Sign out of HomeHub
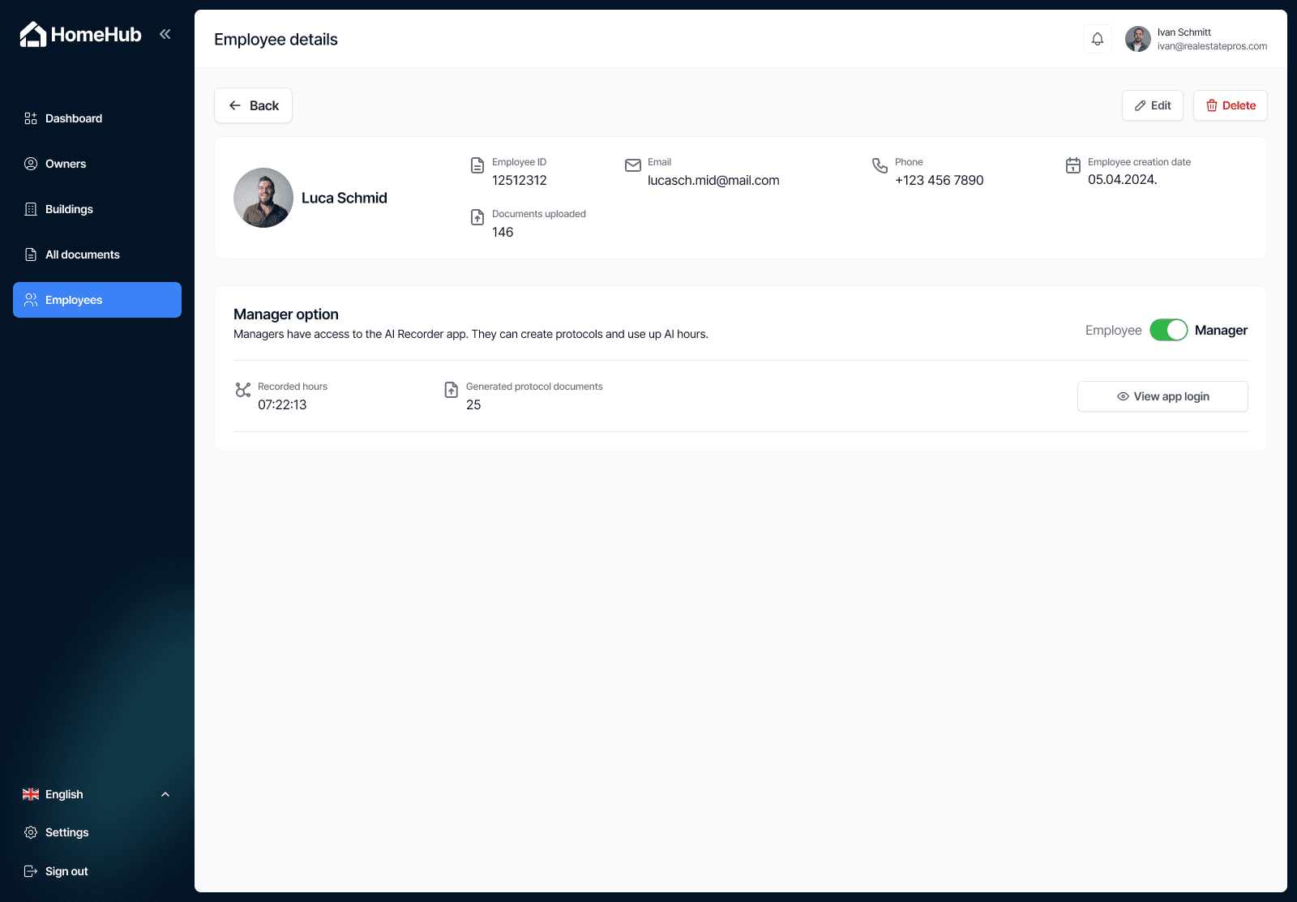The width and height of the screenshot is (1297, 902). [x=97, y=871]
